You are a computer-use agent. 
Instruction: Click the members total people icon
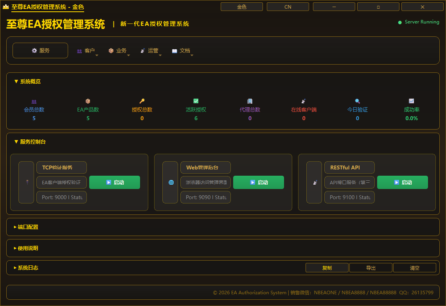click(x=34, y=101)
